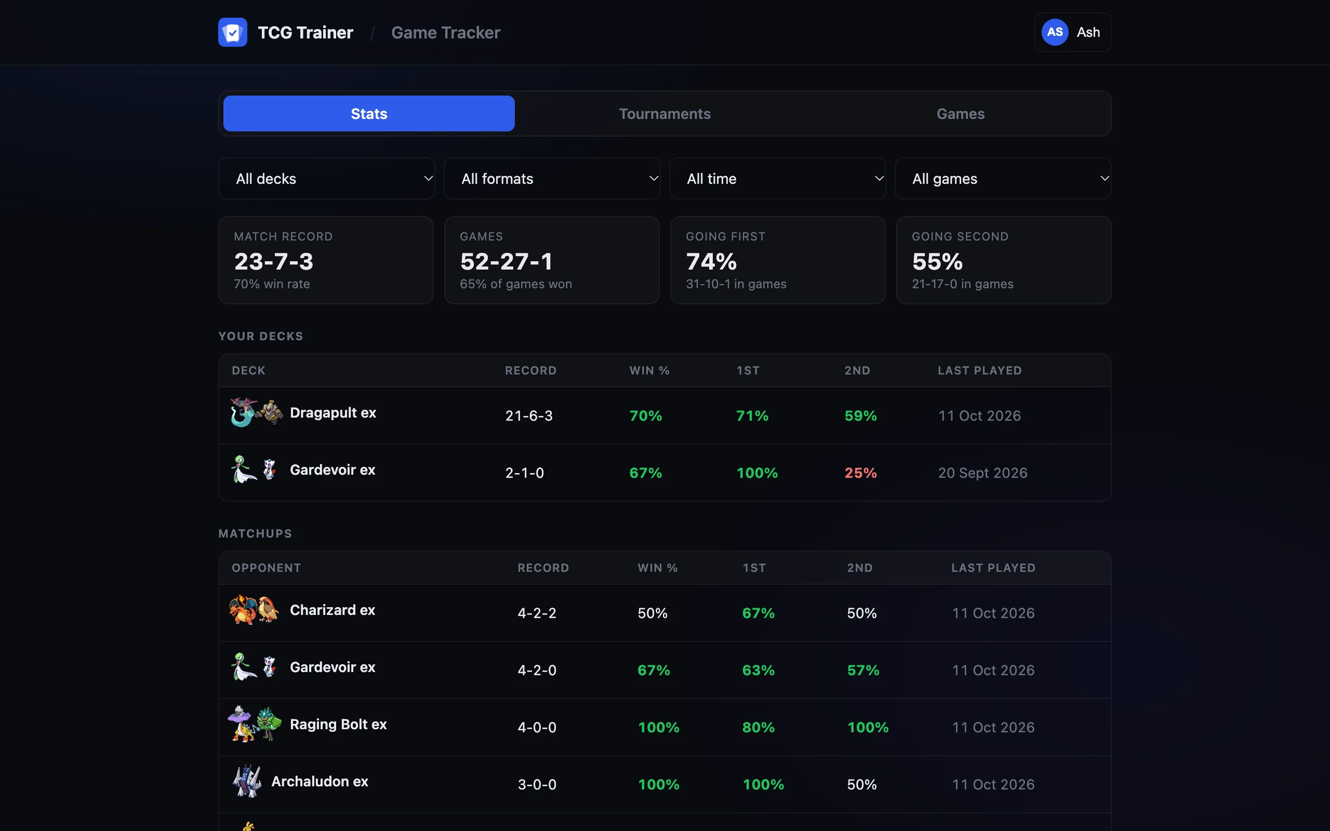This screenshot has width=1330, height=831.
Task: Click the 63% first-turn value for Gardevoir ex
Action: (759, 671)
